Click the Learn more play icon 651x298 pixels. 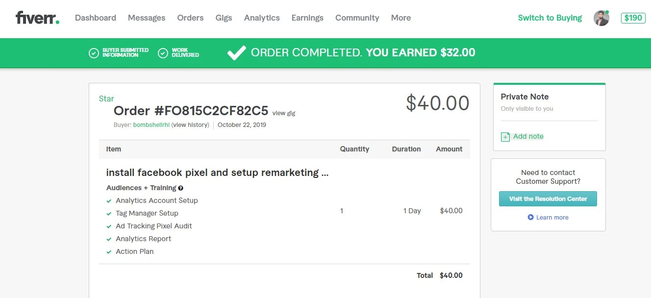530,217
